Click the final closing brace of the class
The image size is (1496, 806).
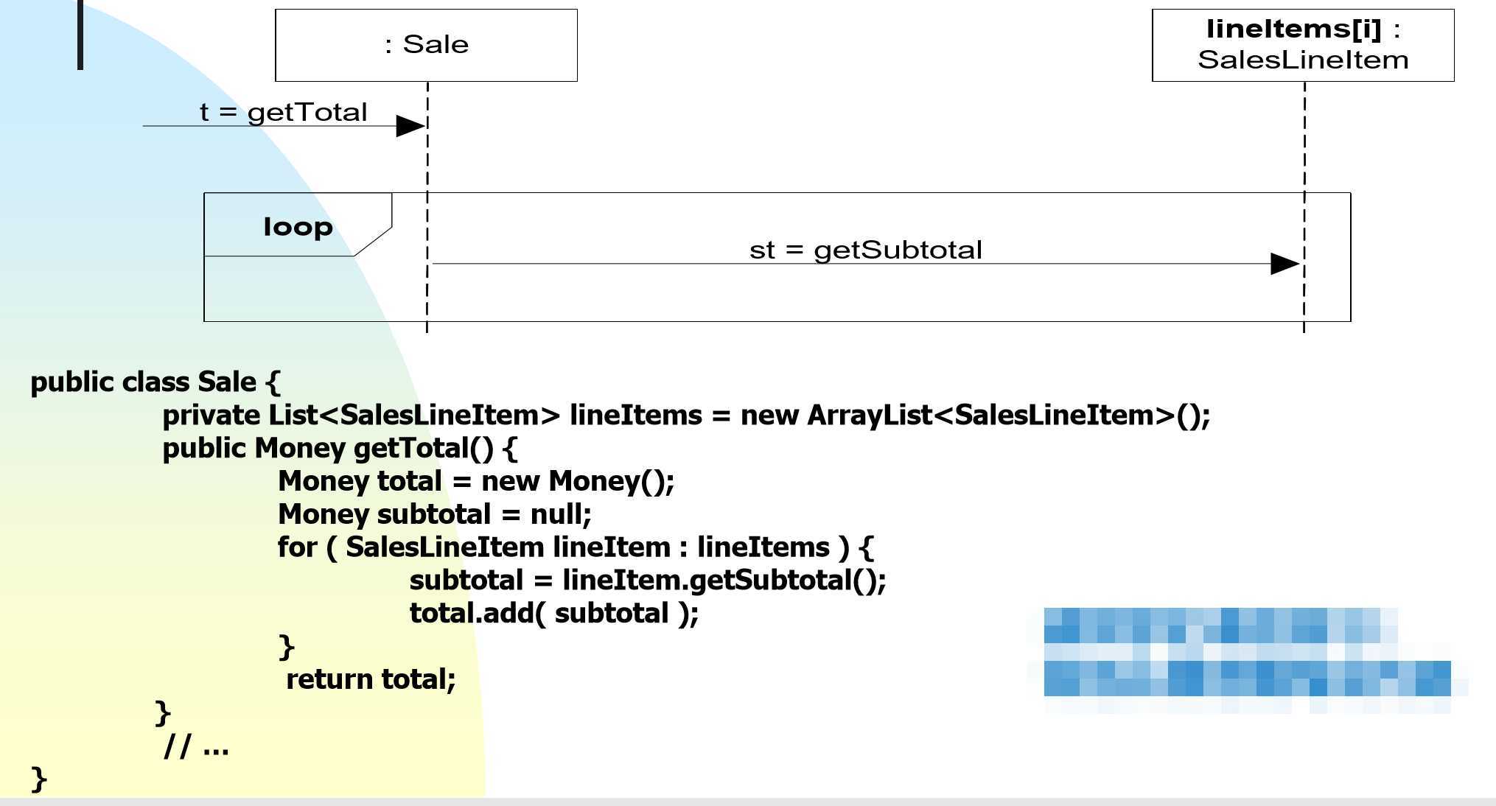(39, 779)
